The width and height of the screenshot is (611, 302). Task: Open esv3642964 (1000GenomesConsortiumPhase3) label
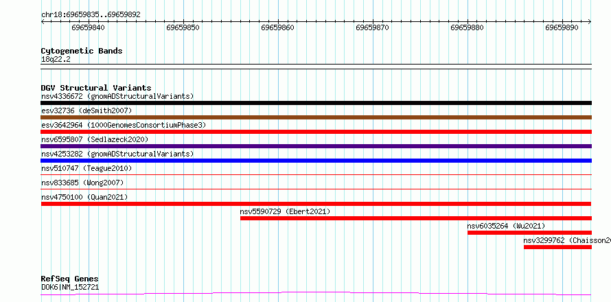(124, 125)
